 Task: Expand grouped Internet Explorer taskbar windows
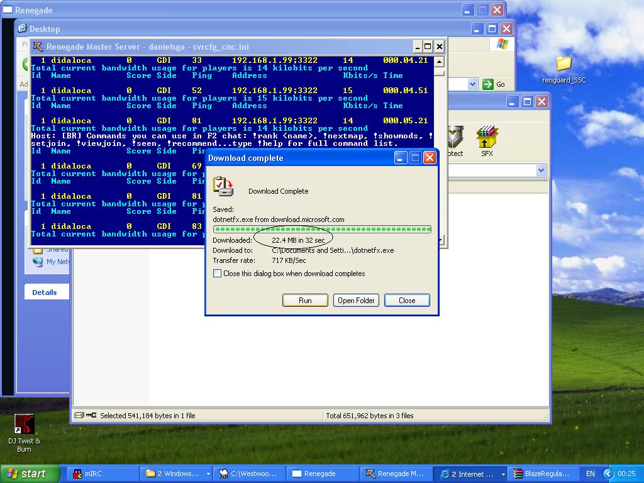[470, 474]
